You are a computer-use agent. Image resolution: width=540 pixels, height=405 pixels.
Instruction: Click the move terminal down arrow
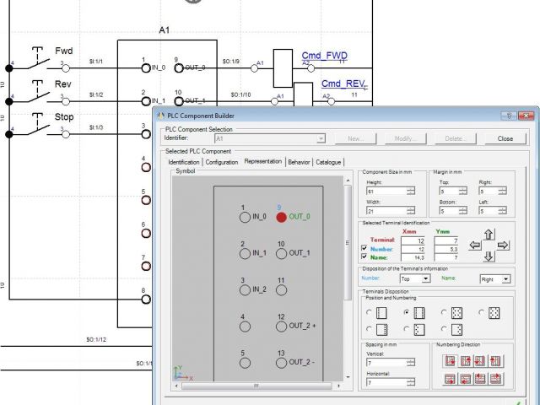point(489,256)
